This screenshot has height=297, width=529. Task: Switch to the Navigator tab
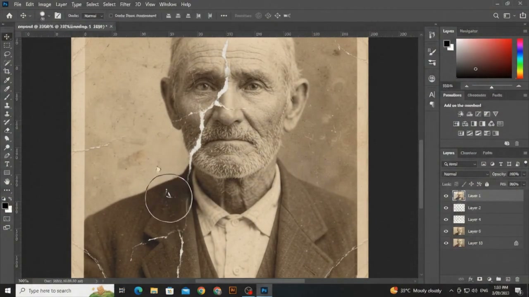coord(469,31)
